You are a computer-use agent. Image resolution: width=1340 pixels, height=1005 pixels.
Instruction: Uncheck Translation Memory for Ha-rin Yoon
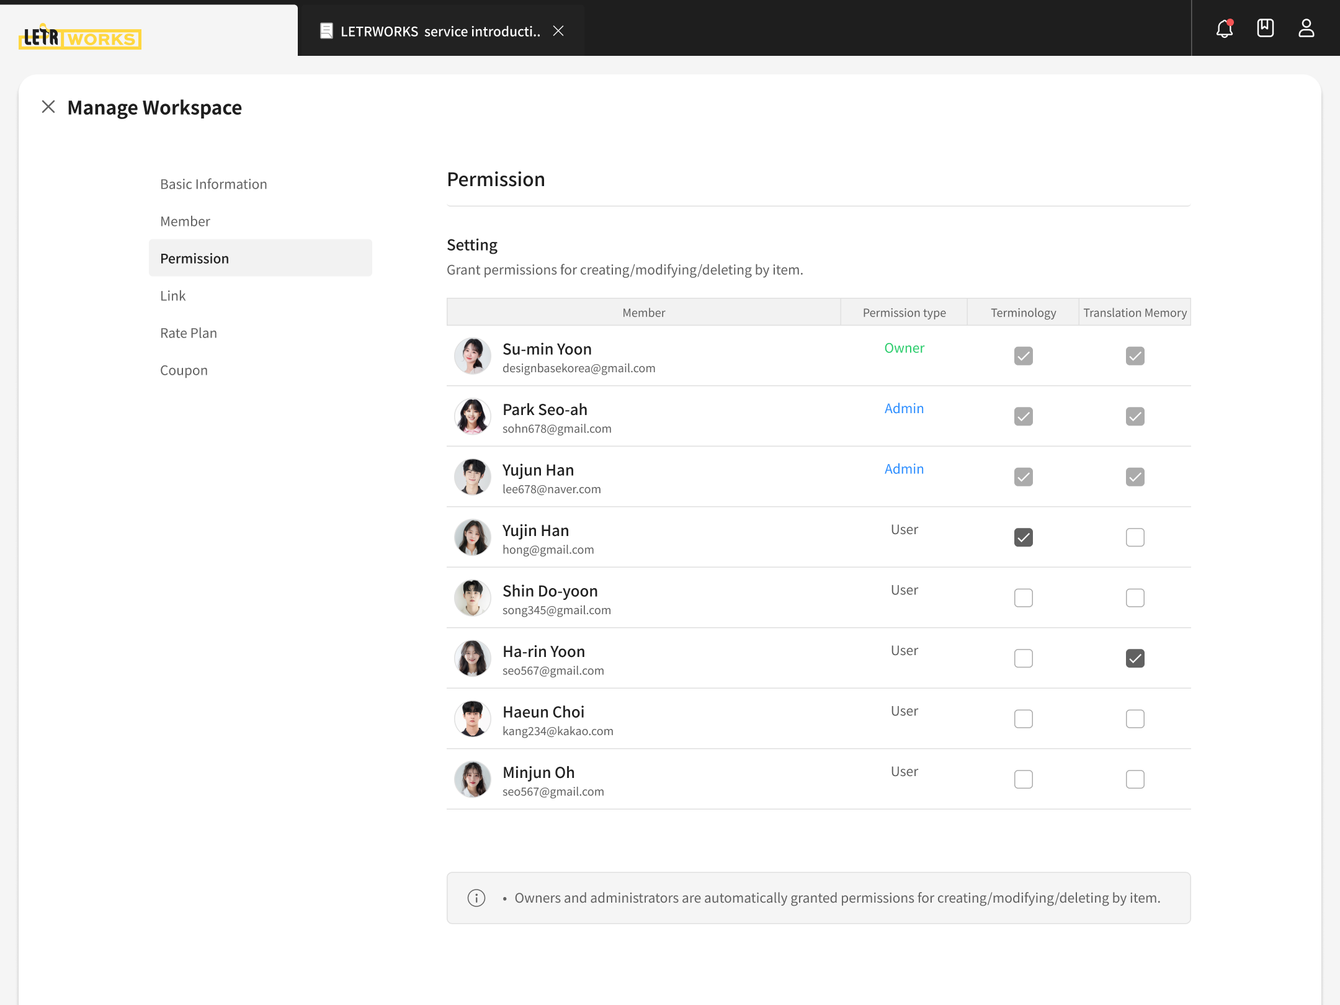click(1135, 658)
